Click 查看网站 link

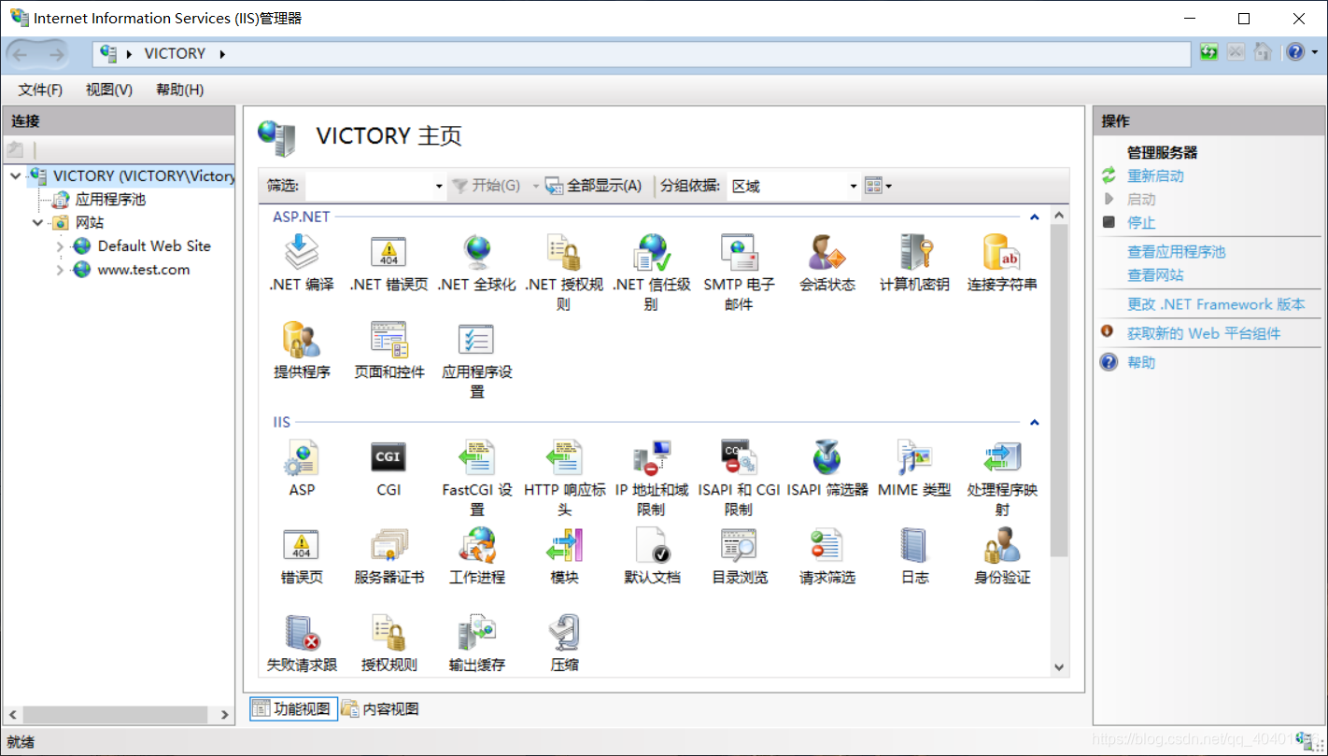1155,275
